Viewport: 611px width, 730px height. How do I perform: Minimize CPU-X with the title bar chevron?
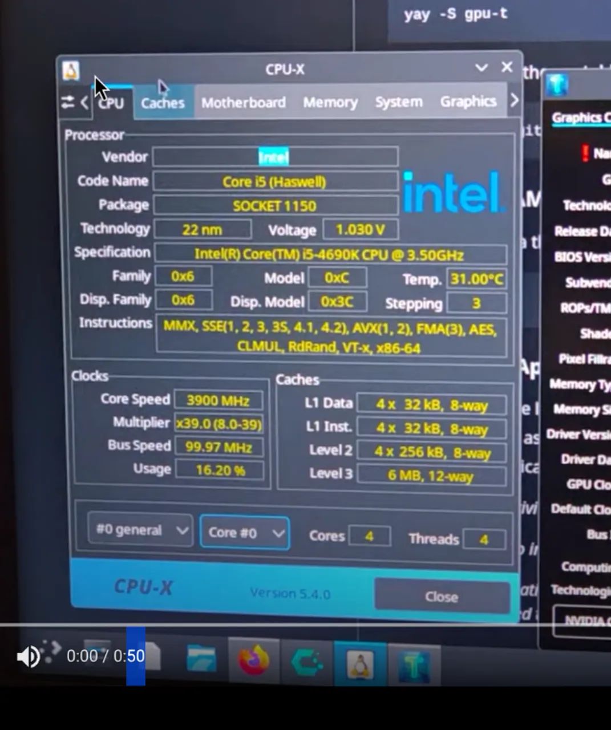(481, 68)
